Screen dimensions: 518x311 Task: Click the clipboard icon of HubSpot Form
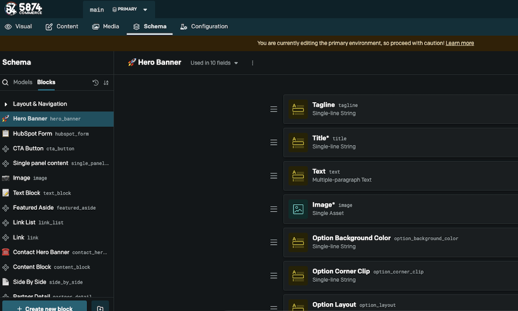pos(6,134)
